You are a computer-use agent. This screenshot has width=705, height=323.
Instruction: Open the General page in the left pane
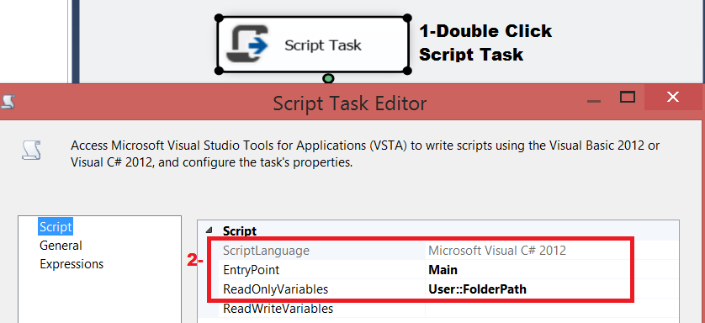click(61, 246)
